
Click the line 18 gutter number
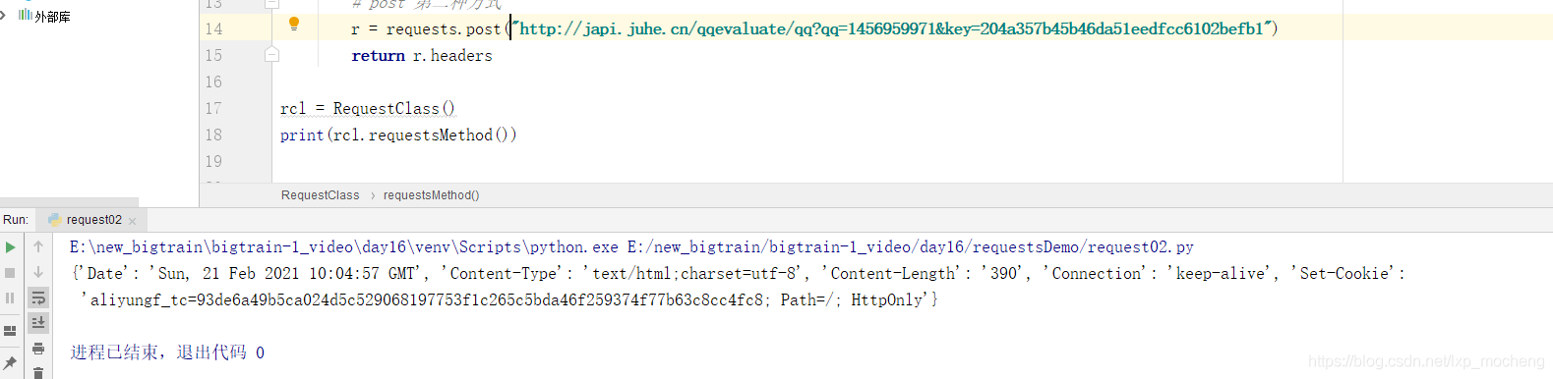tap(213, 135)
